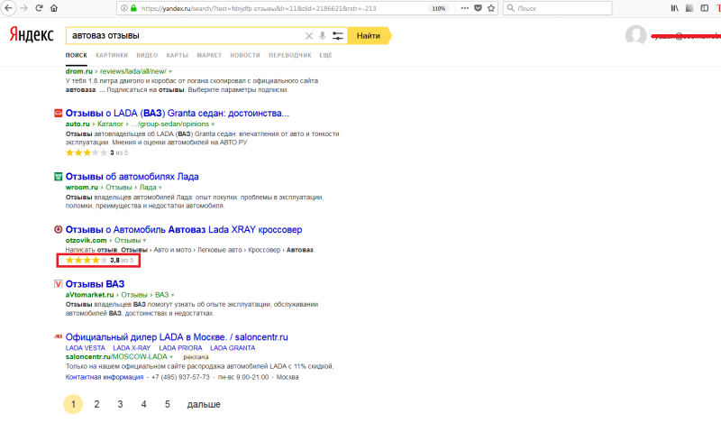
Task: Click the 110% zoom level indicator
Action: pos(439,8)
